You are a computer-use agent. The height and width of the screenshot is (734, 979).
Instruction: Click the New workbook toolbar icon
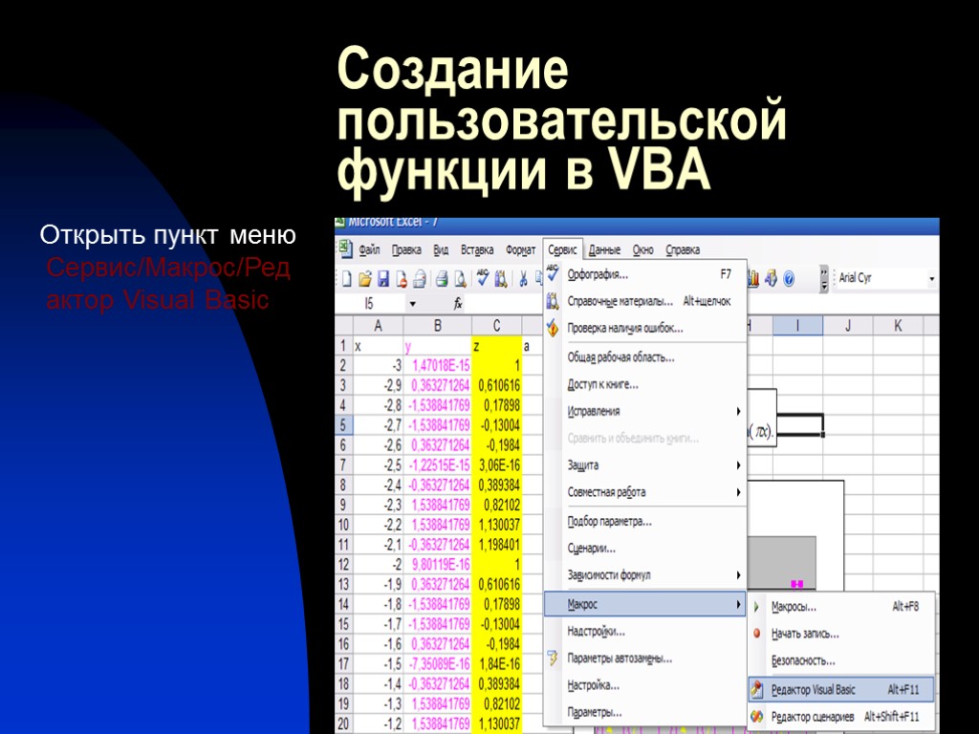[x=347, y=278]
